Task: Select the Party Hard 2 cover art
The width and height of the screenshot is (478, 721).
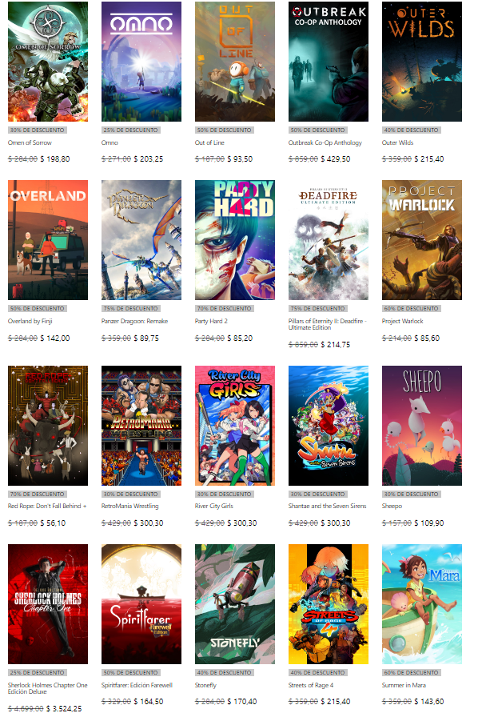Action: point(235,240)
